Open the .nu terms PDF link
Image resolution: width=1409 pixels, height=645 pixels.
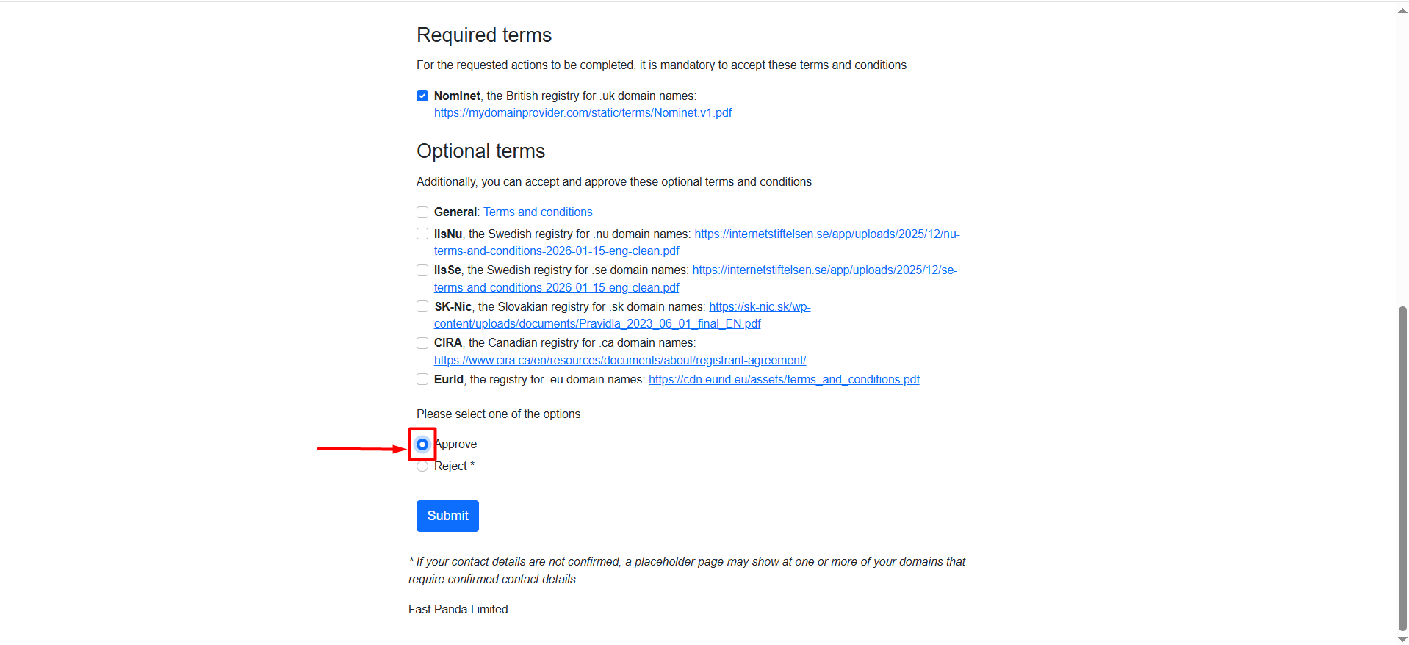tap(826, 234)
